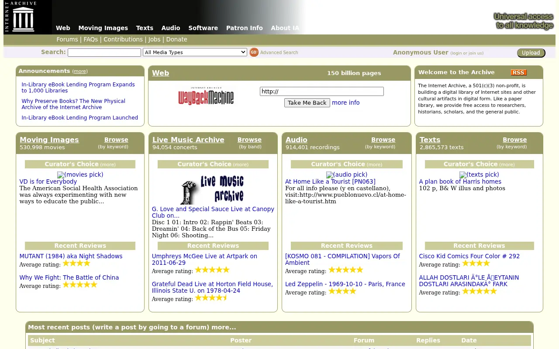Expand the All Media Types dropdown
Image resolution: width=559 pixels, height=349 pixels.
click(x=195, y=52)
